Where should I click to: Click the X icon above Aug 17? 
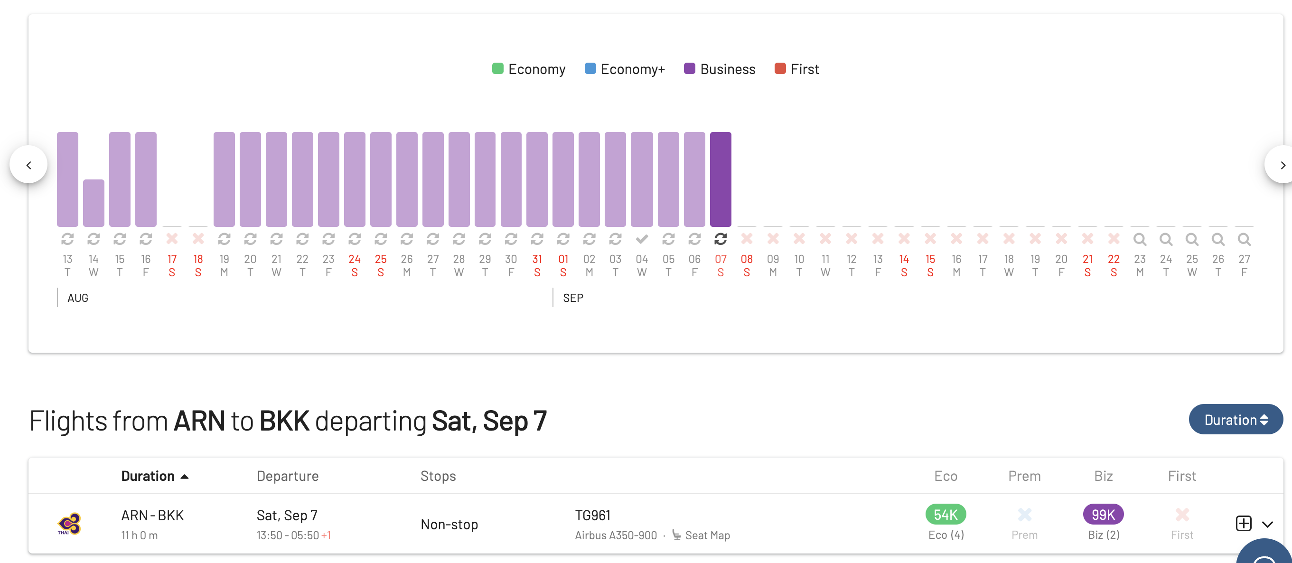pyautogui.click(x=172, y=238)
